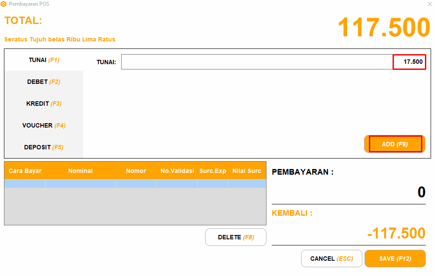Click the Nominal column header

click(x=81, y=171)
